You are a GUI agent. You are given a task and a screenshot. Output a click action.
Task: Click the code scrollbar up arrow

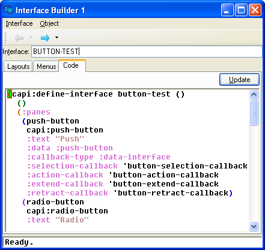tap(254, 94)
